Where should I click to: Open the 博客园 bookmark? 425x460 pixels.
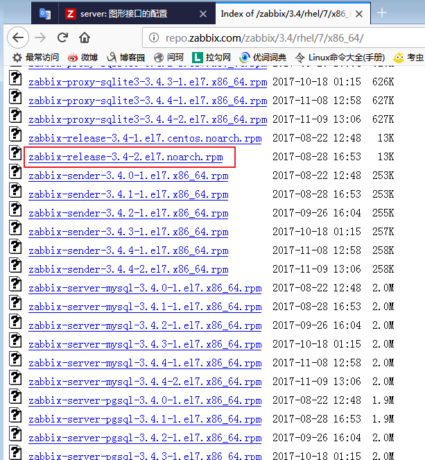click(126, 58)
